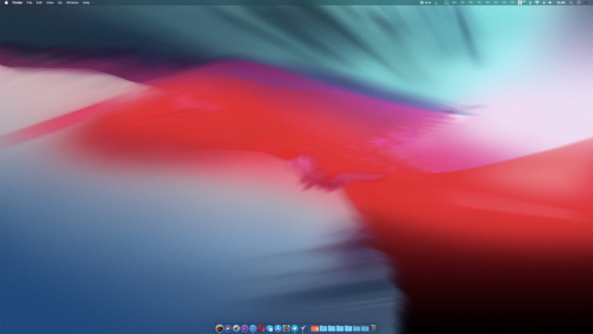The height and width of the screenshot is (334, 593).
Task: Open the Apple menu
Action: click(x=6, y=2)
